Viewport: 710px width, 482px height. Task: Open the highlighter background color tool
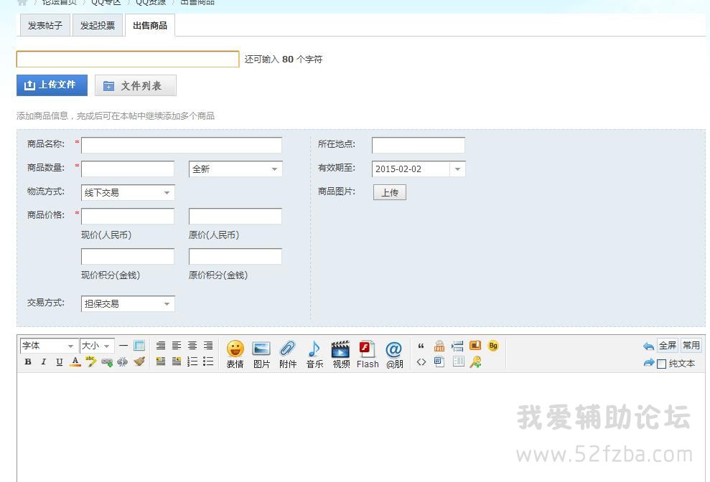(91, 361)
